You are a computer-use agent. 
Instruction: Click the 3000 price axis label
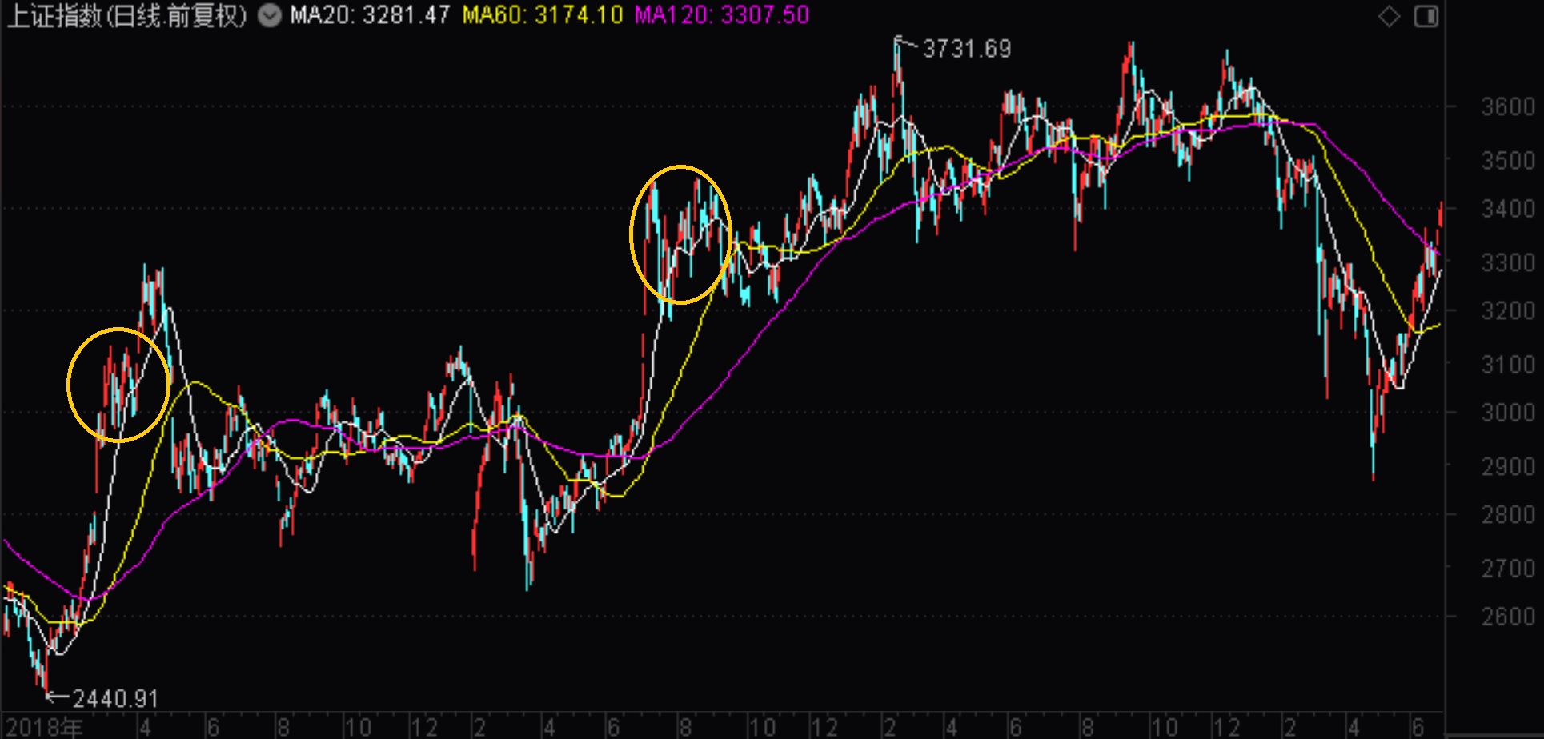coord(1507,413)
